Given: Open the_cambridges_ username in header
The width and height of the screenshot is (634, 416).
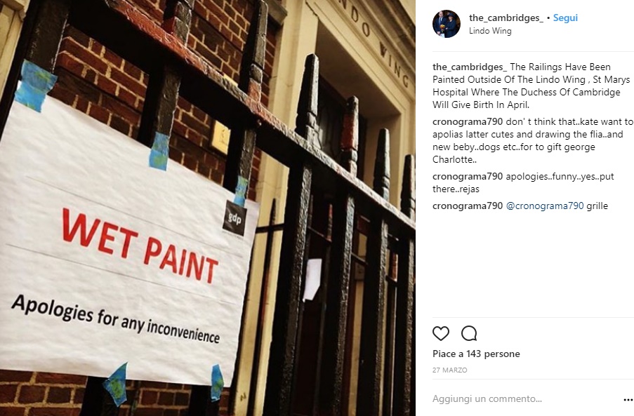Looking at the screenshot, I should pos(506,18).
